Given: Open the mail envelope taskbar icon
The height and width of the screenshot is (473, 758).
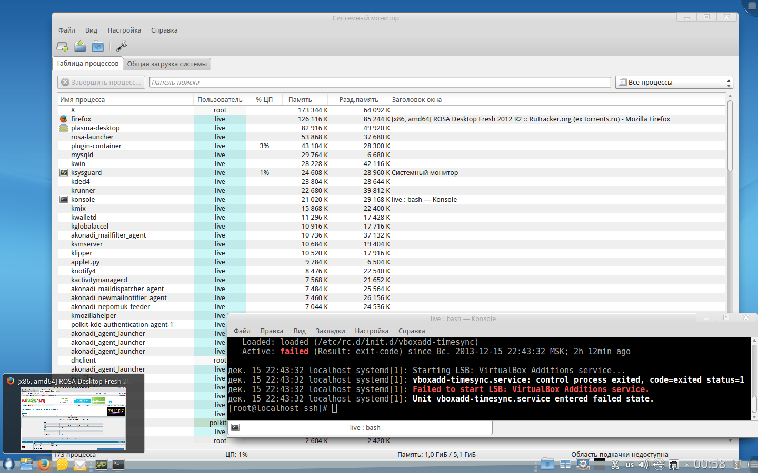Looking at the screenshot, I should click(80, 465).
